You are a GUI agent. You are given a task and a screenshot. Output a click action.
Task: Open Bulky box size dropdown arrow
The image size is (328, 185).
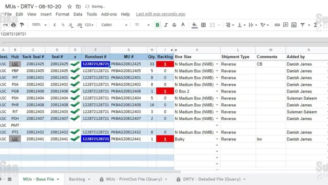point(217,139)
